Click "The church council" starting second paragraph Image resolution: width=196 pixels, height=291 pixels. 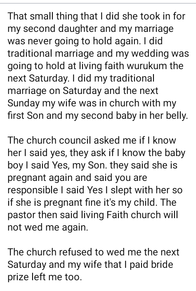click(50, 140)
